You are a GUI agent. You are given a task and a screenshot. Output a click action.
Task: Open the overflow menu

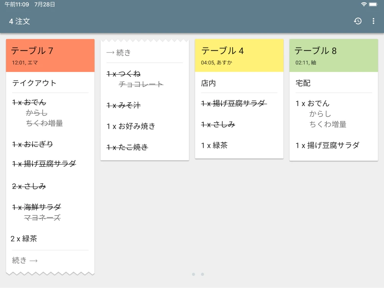click(x=374, y=21)
